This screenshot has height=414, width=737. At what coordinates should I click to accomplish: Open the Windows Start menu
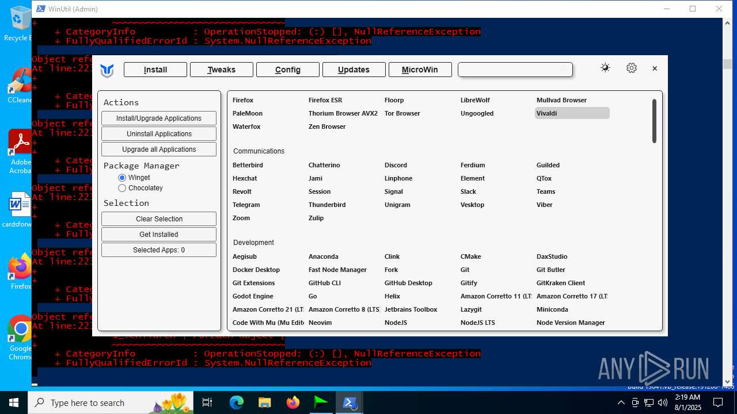point(14,402)
